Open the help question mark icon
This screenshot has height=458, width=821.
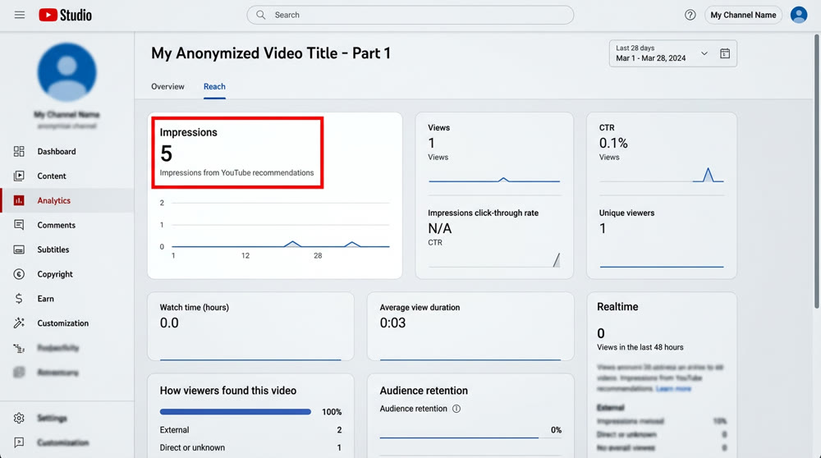(x=690, y=15)
